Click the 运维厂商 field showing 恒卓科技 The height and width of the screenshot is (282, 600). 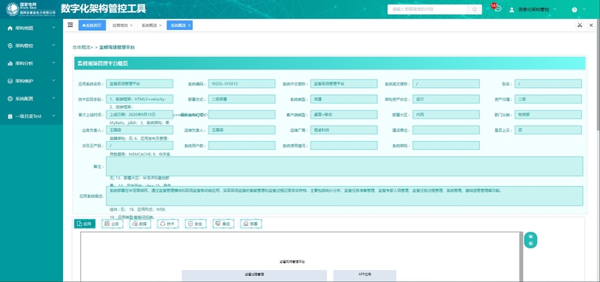pyautogui.click(x=343, y=130)
